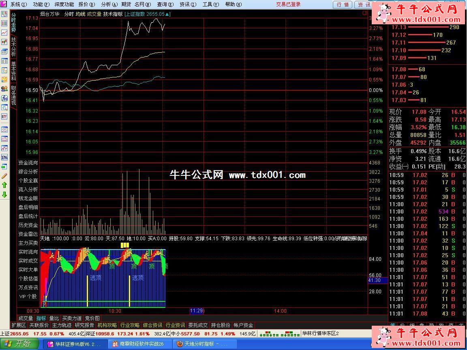The image size is (467, 350).
Task: Open the red quote table grid icon
Action: (4, 23)
